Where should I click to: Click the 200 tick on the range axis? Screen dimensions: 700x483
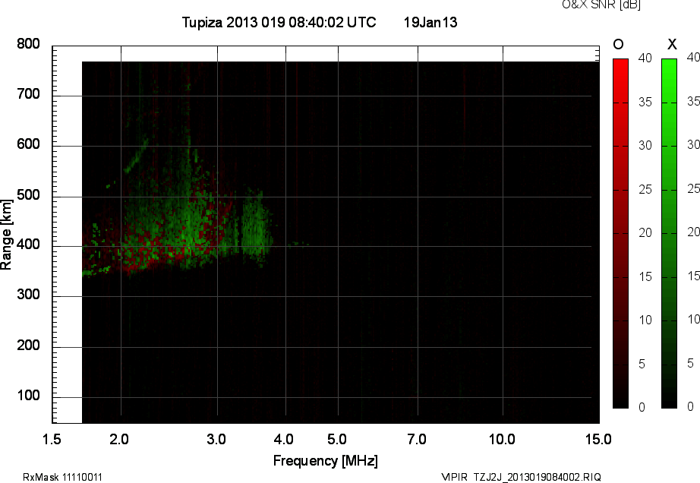[x=28, y=346]
